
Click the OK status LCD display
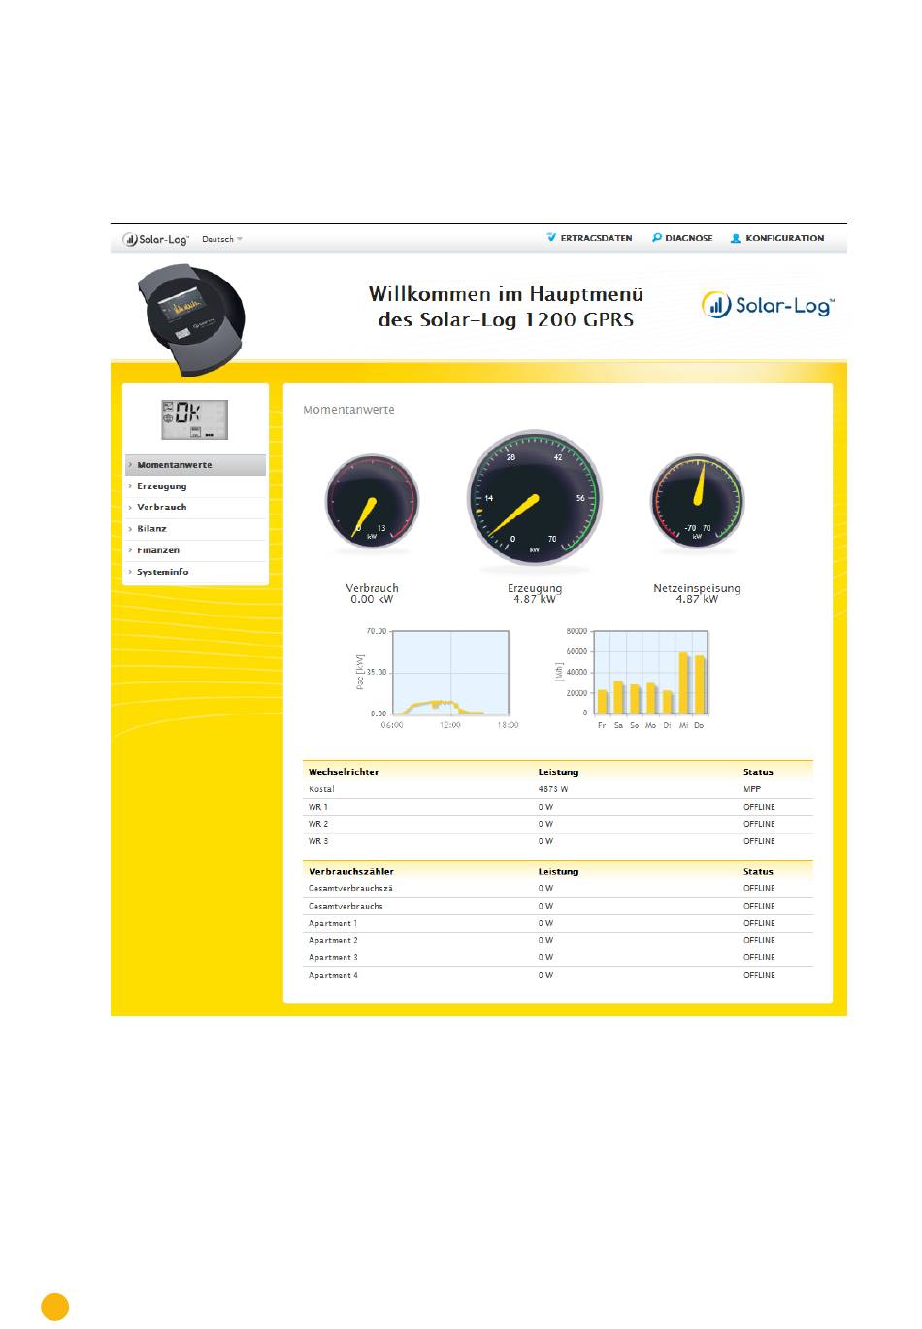click(194, 419)
